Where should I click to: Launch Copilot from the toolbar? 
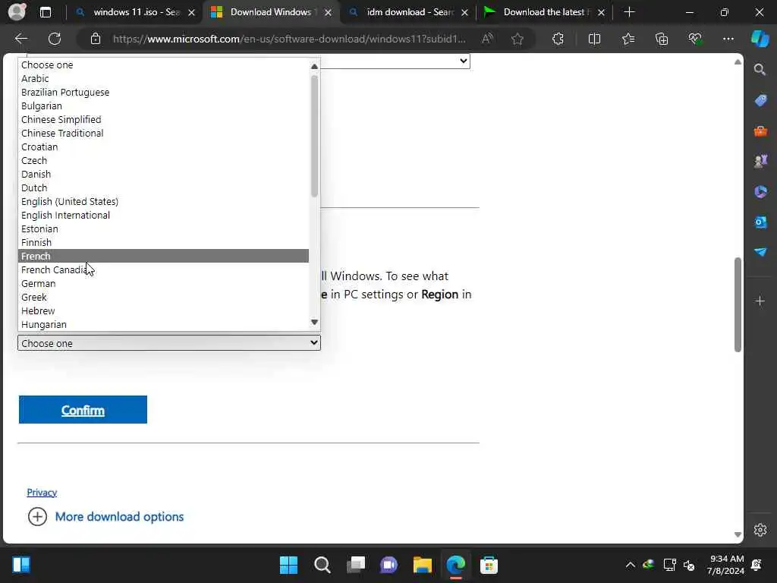(760, 39)
